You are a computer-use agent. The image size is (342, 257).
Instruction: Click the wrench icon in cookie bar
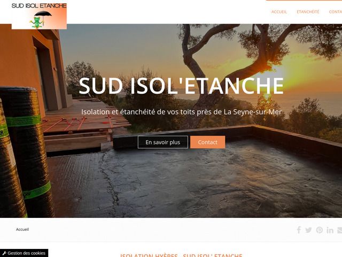tap(4, 253)
